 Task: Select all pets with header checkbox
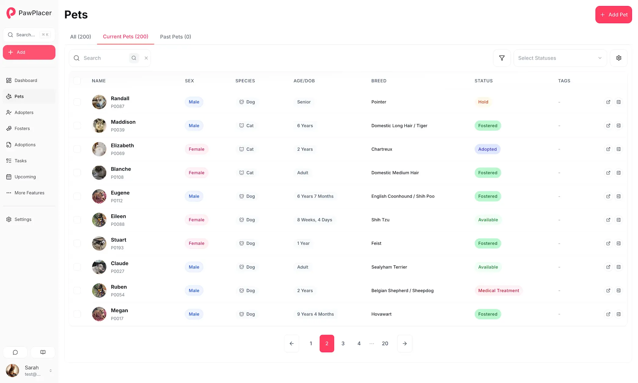(77, 81)
